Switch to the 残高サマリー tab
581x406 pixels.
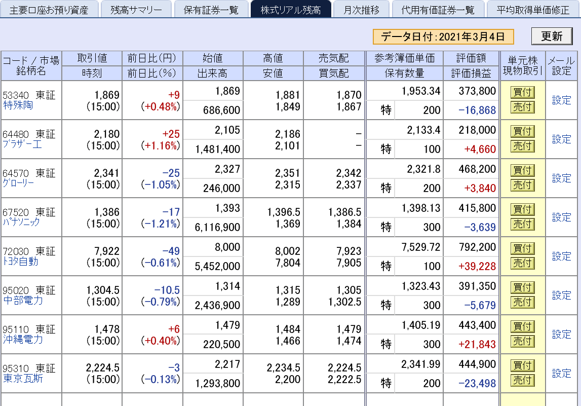(x=136, y=9)
